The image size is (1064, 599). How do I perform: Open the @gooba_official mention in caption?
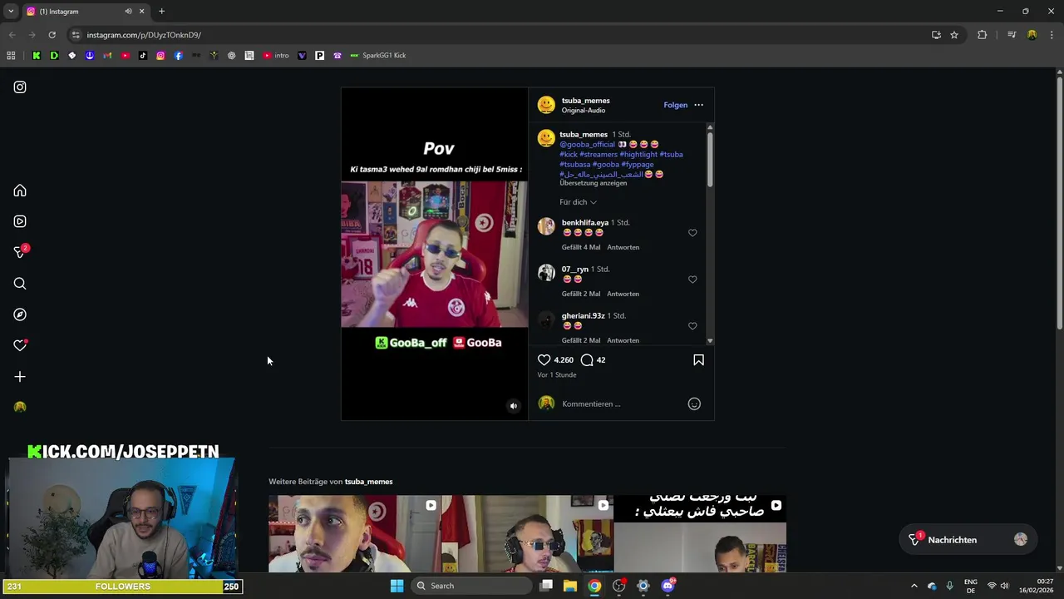tap(587, 144)
